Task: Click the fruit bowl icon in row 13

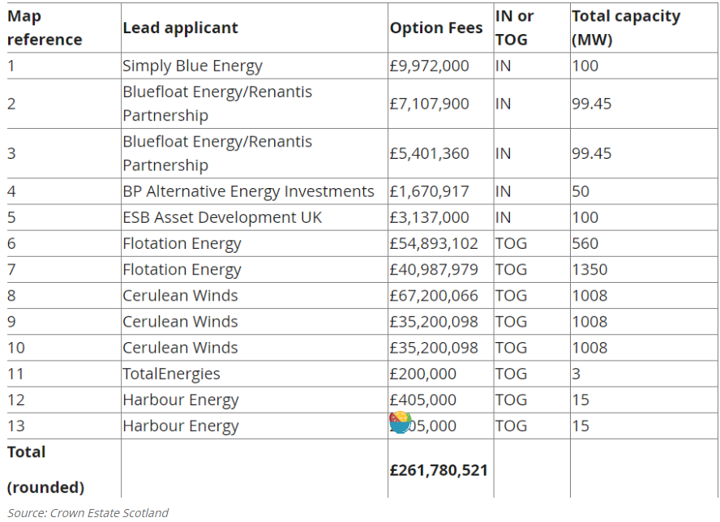Action: (x=401, y=422)
